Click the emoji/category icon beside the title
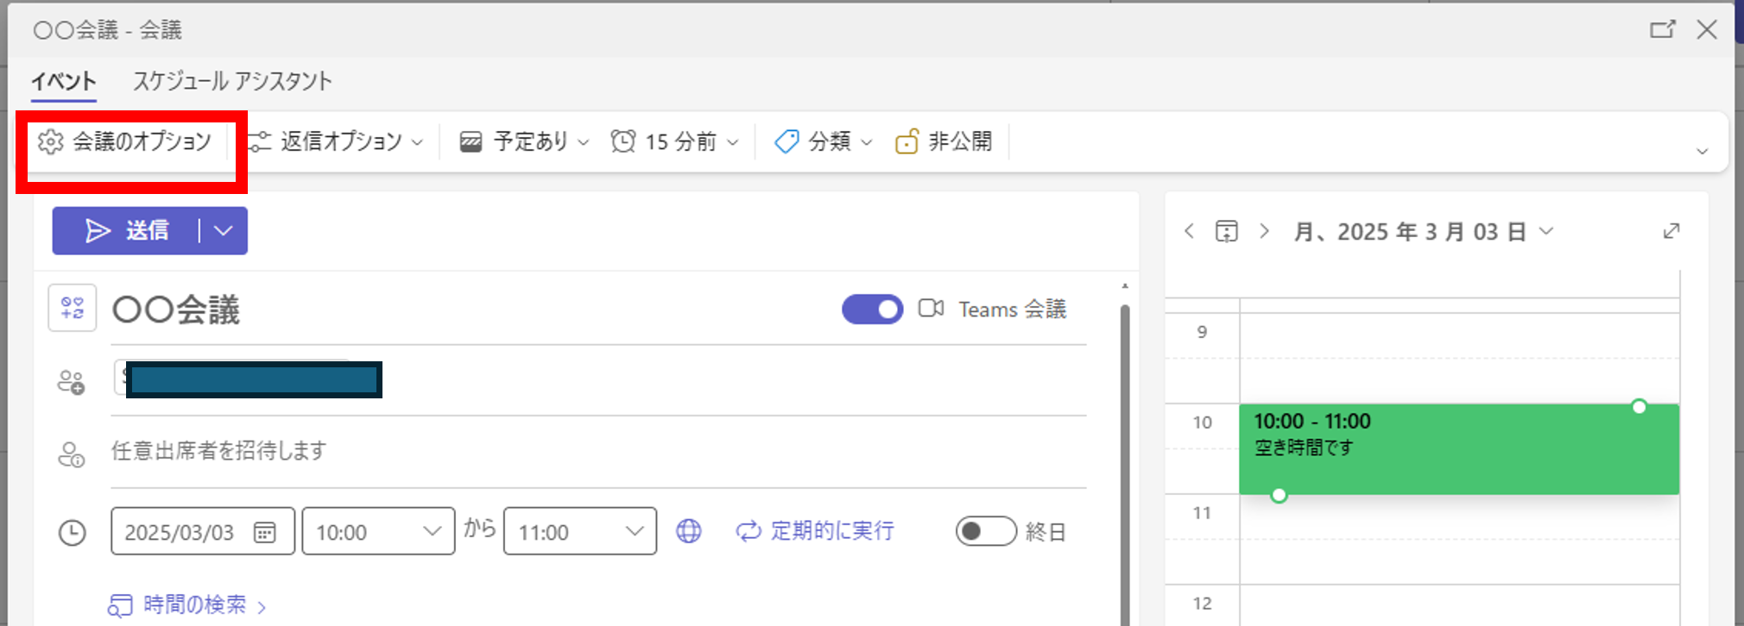Image resolution: width=1744 pixels, height=626 pixels. pyautogui.click(x=73, y=309)
